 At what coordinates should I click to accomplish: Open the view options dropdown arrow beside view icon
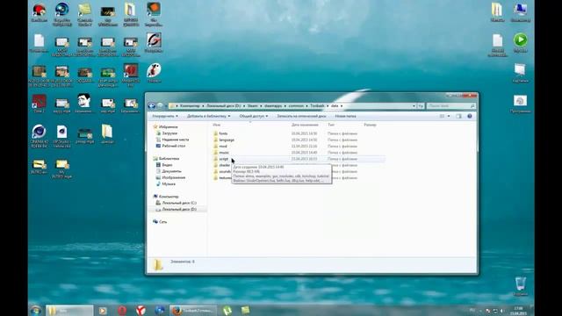click(x=449, y=116)
